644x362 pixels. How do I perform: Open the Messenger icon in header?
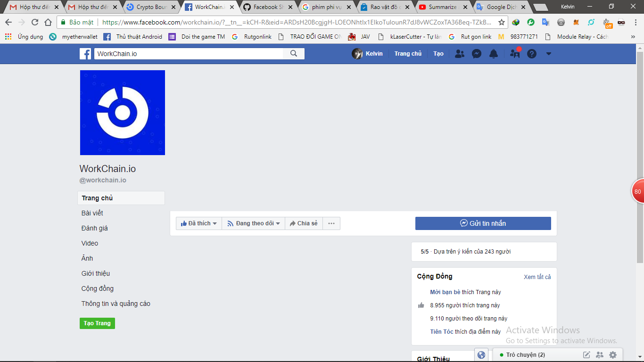477,54
